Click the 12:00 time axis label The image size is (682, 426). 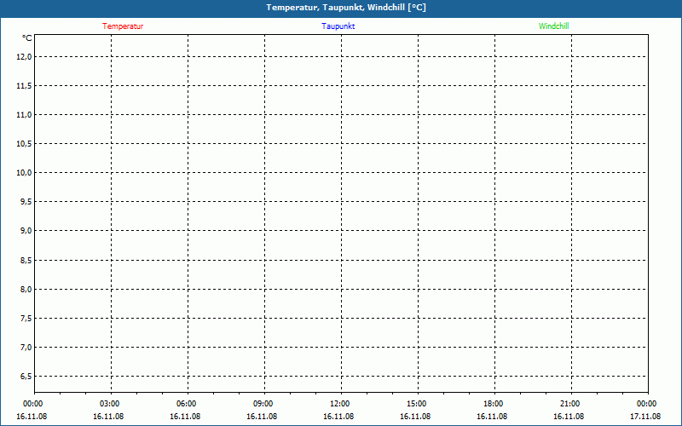pos(339,404)
